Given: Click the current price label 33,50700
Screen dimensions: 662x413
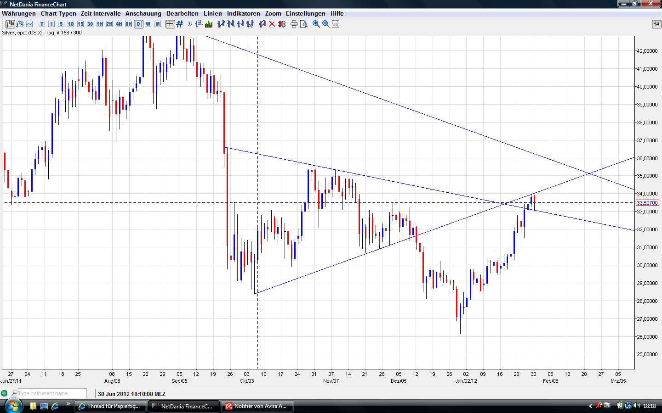Looking at the screenshot, I should tap(647, 202).
